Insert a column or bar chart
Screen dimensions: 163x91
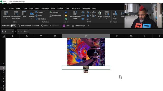pos(83,12)
